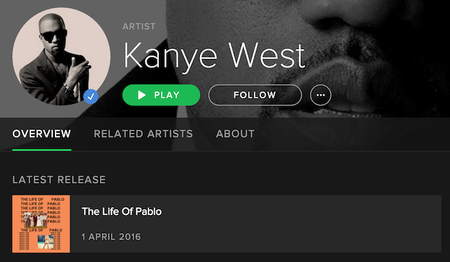Click the small group photo on album art

(36, 220)
